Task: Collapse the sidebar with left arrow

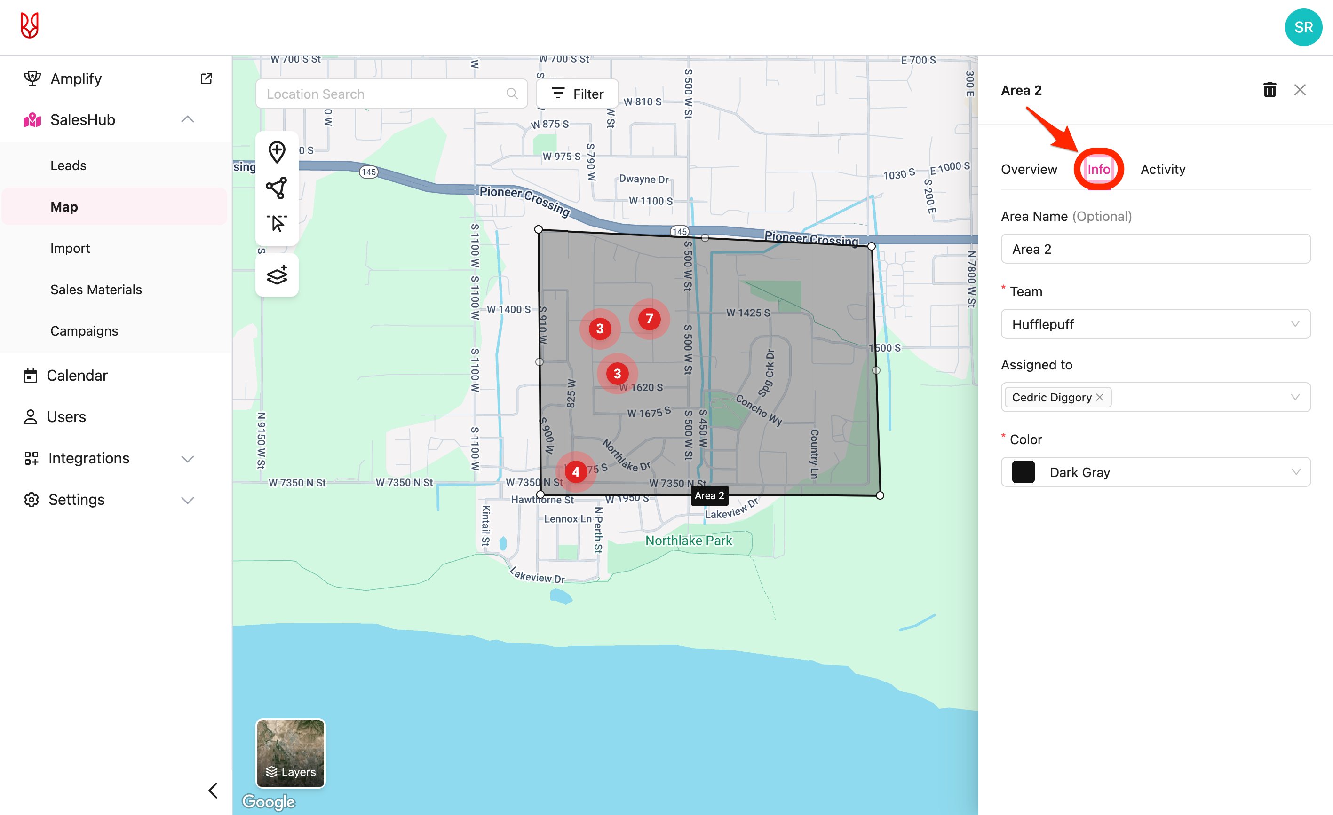Action: click(x=213, y=790)
